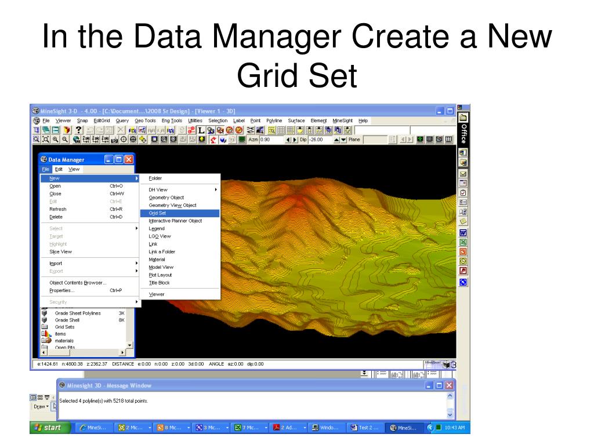Select the materials folder in Data Manager

tap(64, 341)
